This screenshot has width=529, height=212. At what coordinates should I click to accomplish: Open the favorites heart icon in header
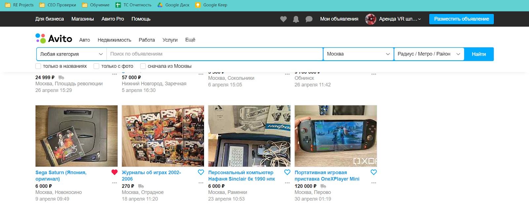click(x=283, y=19)
